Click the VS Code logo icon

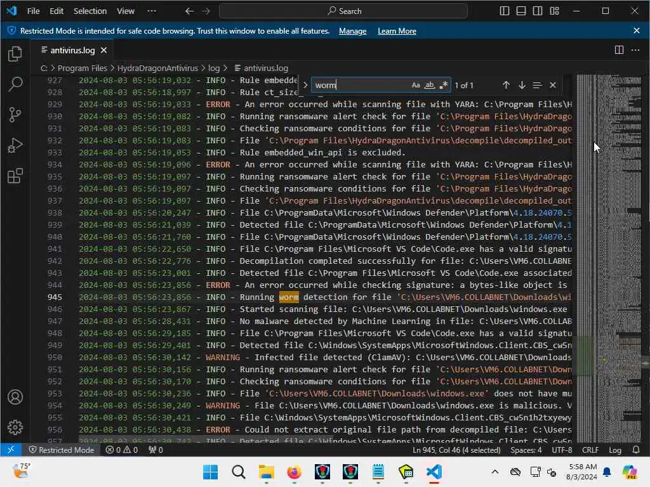[x=11, y=11]
